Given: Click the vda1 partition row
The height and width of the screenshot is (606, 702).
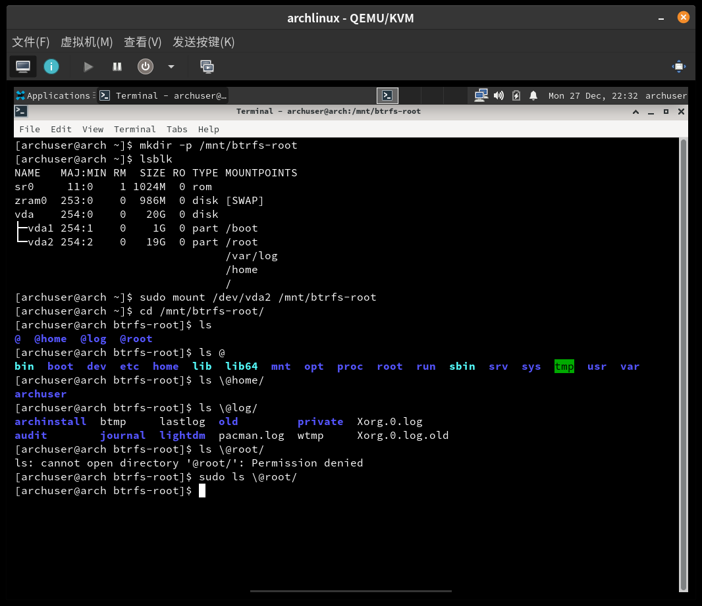Looking at the screenshot, I should [136, 228].
